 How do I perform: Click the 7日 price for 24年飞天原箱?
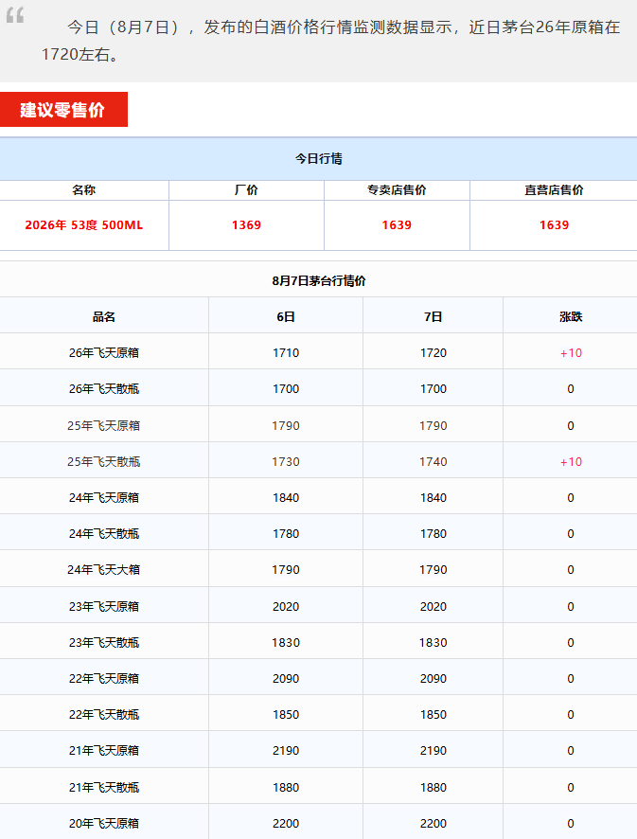[434, 498]
